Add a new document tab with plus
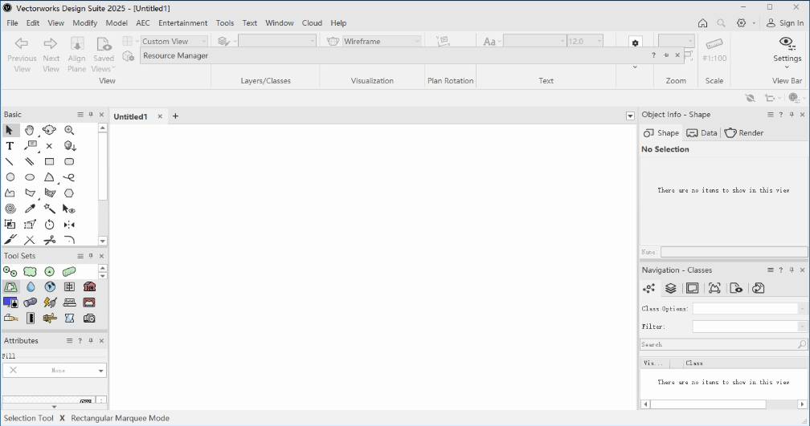Viewport: 810px width, 426px height. tap(176, 116)
